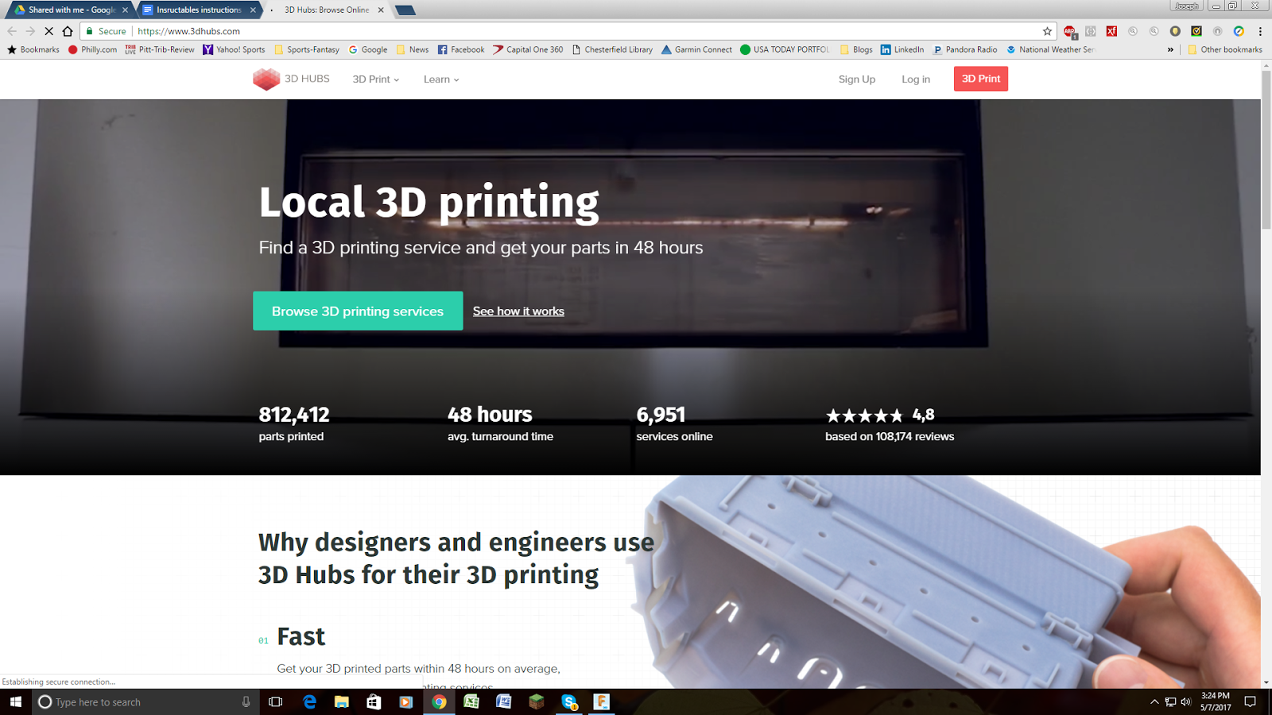Screen dimensions: 1272x715
Task: Open Philly.com bookmark
Action: [93, 49]
